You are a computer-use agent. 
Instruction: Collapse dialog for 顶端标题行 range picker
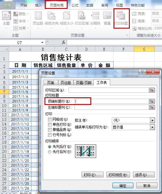click(x=152, y=101)
